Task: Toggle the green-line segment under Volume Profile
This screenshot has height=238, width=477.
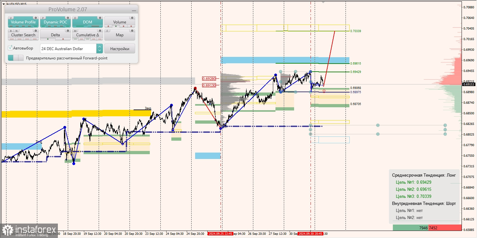Action: click(x=35, y=26)
